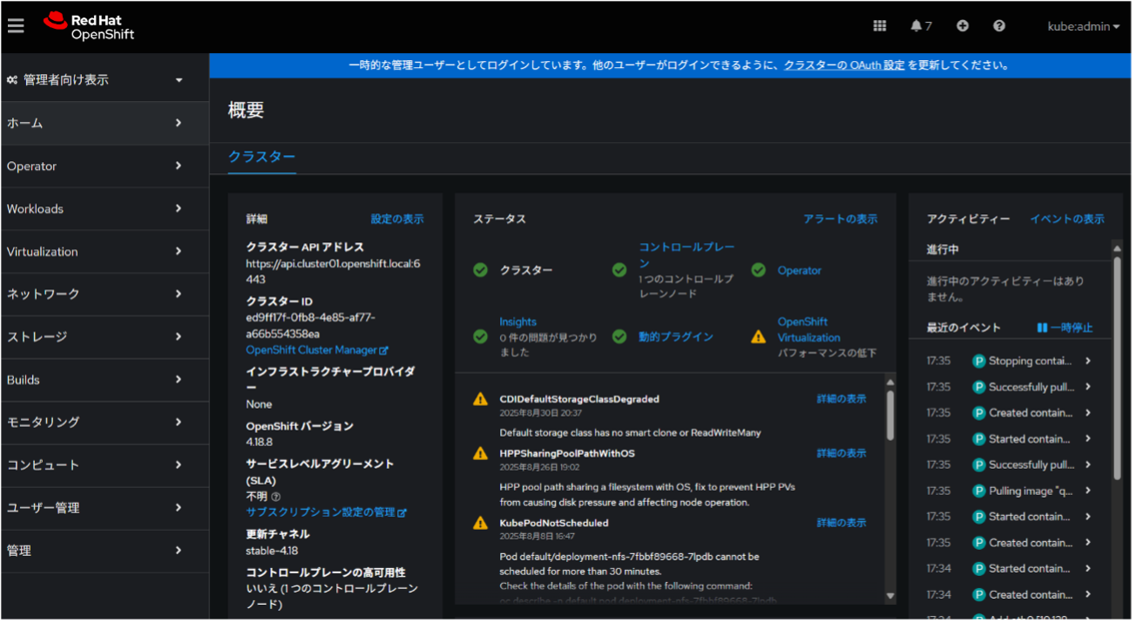The width and height of the screenshot is (1136, 623).
Task: Open the Workloads sidebar menu item
Action: (x=104, y=209)
